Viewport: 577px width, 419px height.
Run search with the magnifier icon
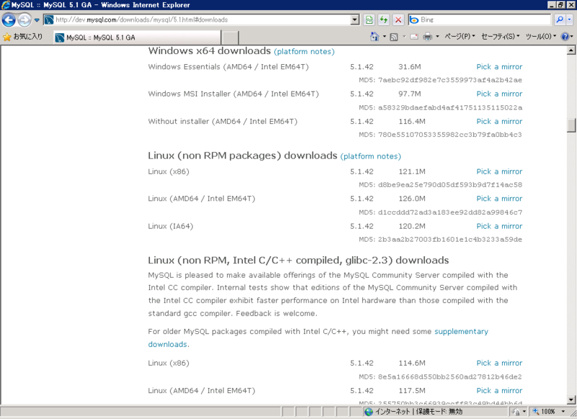[560, 20]
